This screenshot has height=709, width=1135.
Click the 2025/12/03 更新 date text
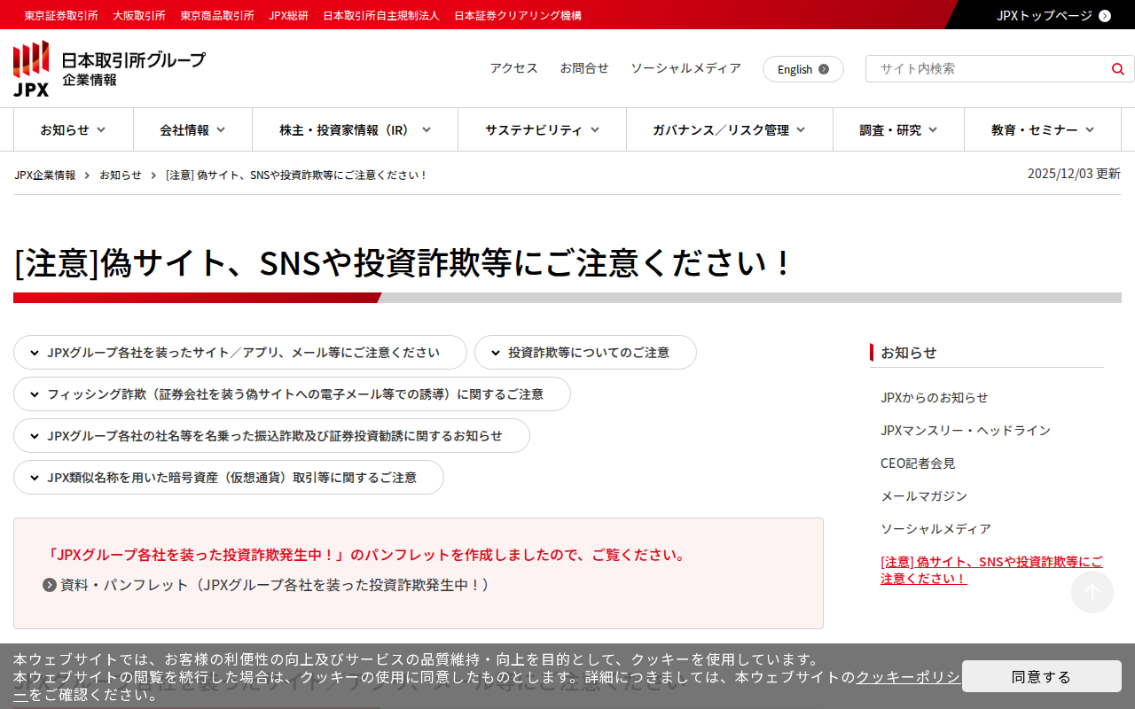click(x=1074, y=174)
